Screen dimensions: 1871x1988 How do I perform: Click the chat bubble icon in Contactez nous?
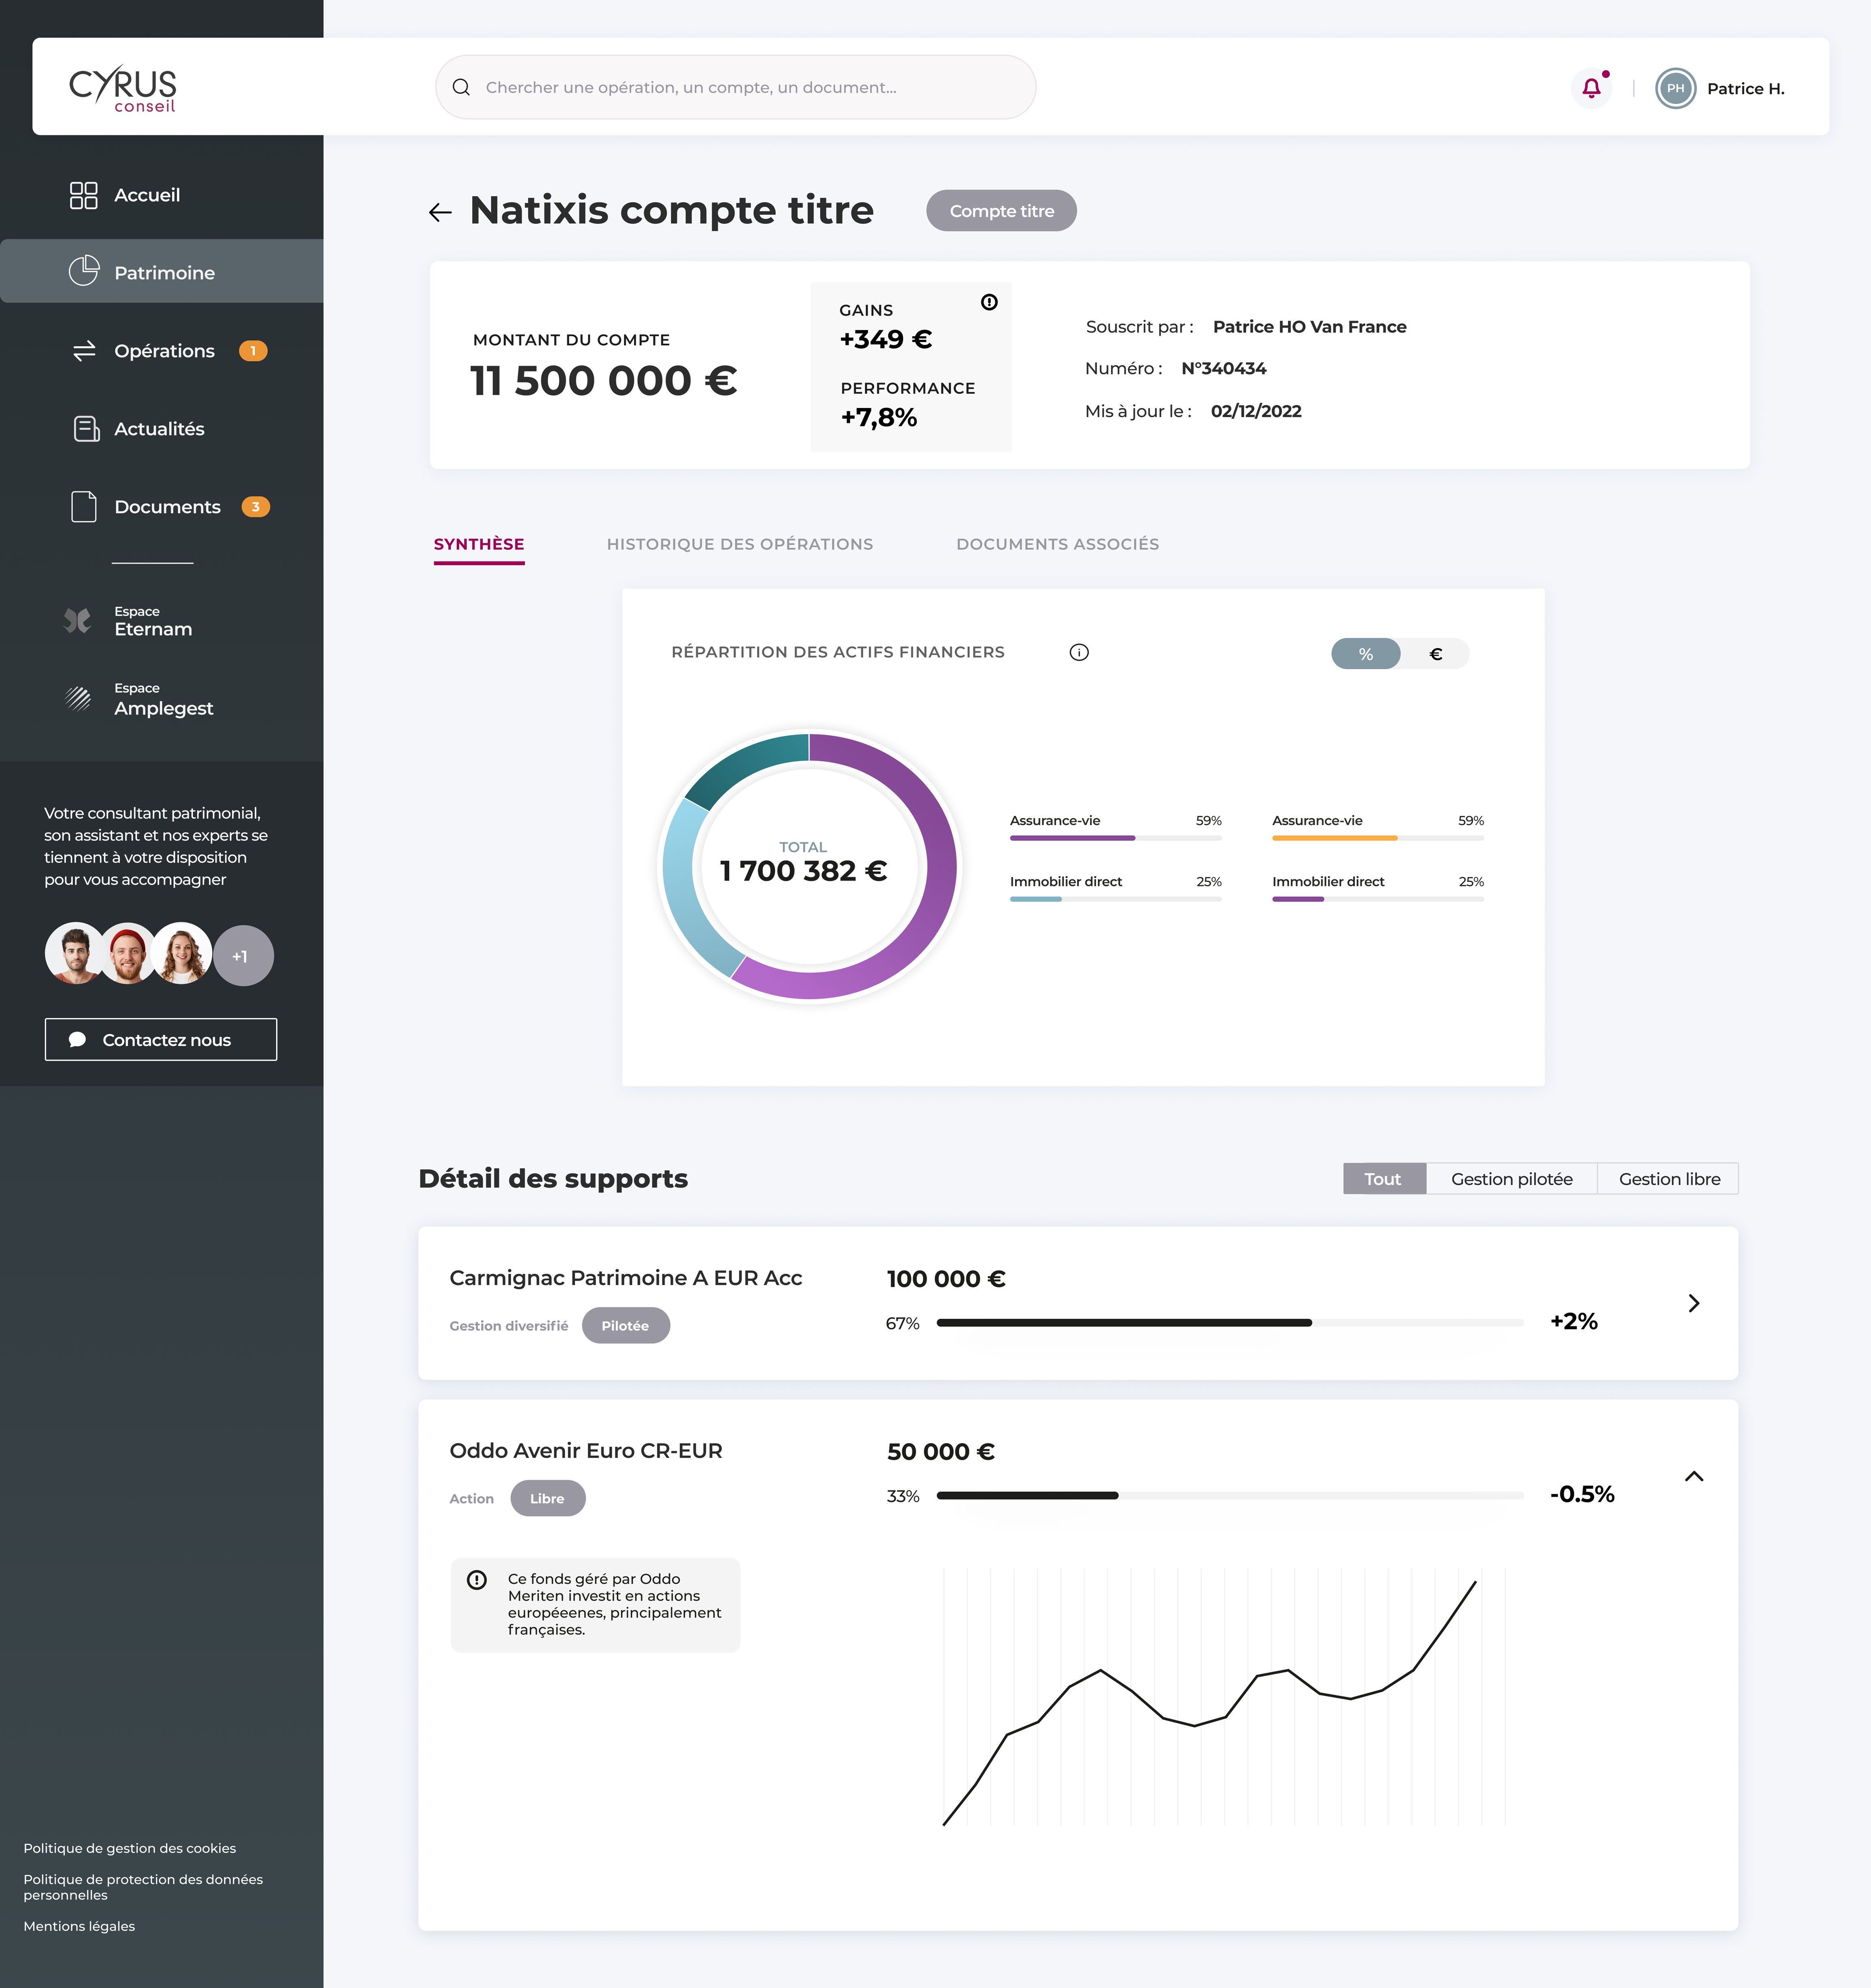click(77, 1040)
